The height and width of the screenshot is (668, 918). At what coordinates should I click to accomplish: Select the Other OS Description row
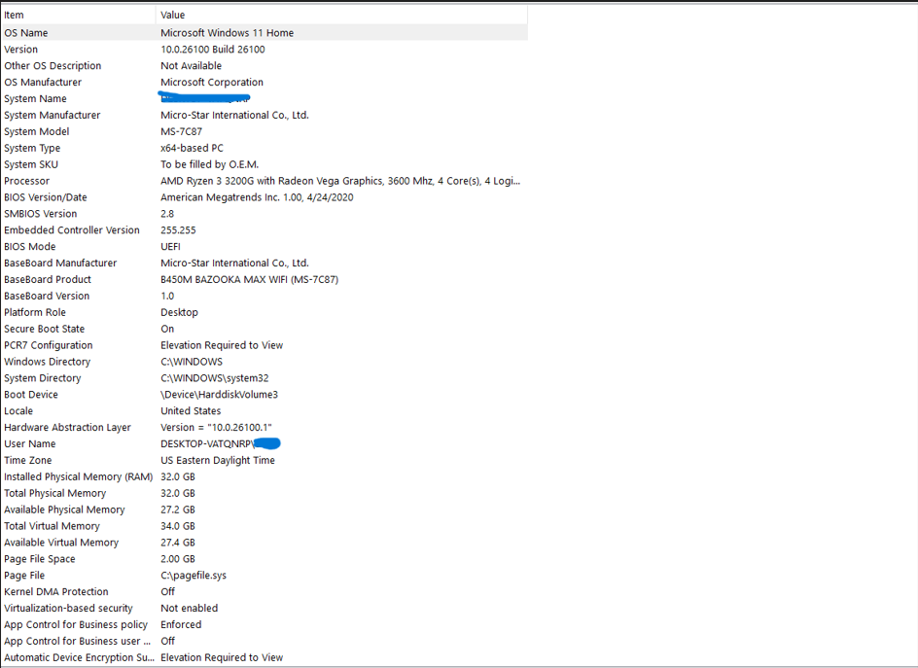265,65
